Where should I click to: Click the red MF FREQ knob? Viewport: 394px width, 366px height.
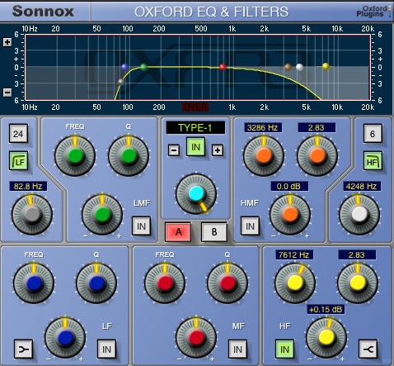click(x=165, y=283)
